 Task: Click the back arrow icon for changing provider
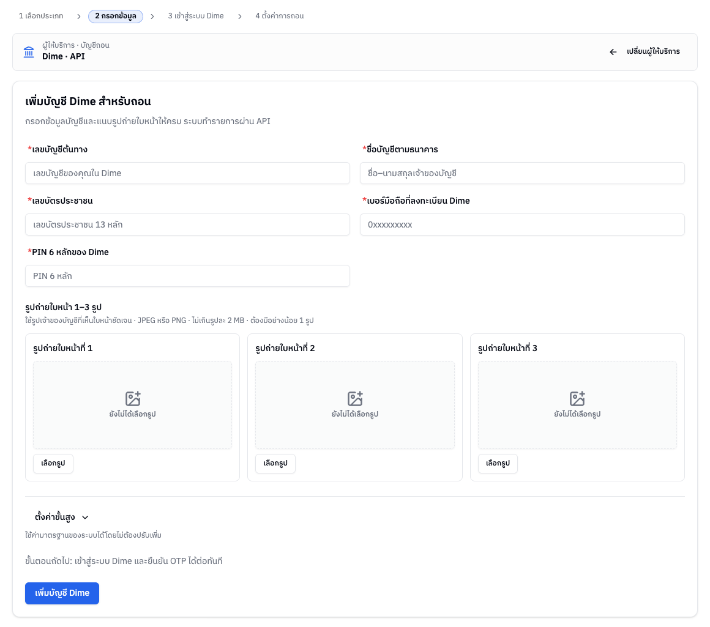[613, 52]
